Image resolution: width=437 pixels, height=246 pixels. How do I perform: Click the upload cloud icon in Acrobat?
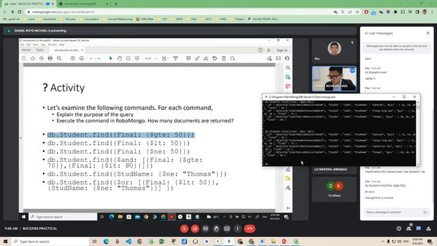coord(41,58)
